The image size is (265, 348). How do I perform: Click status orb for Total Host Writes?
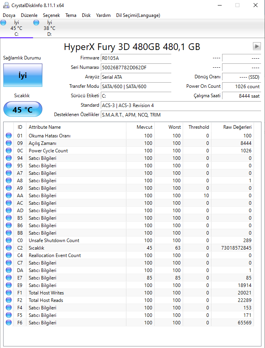(9, 293)
